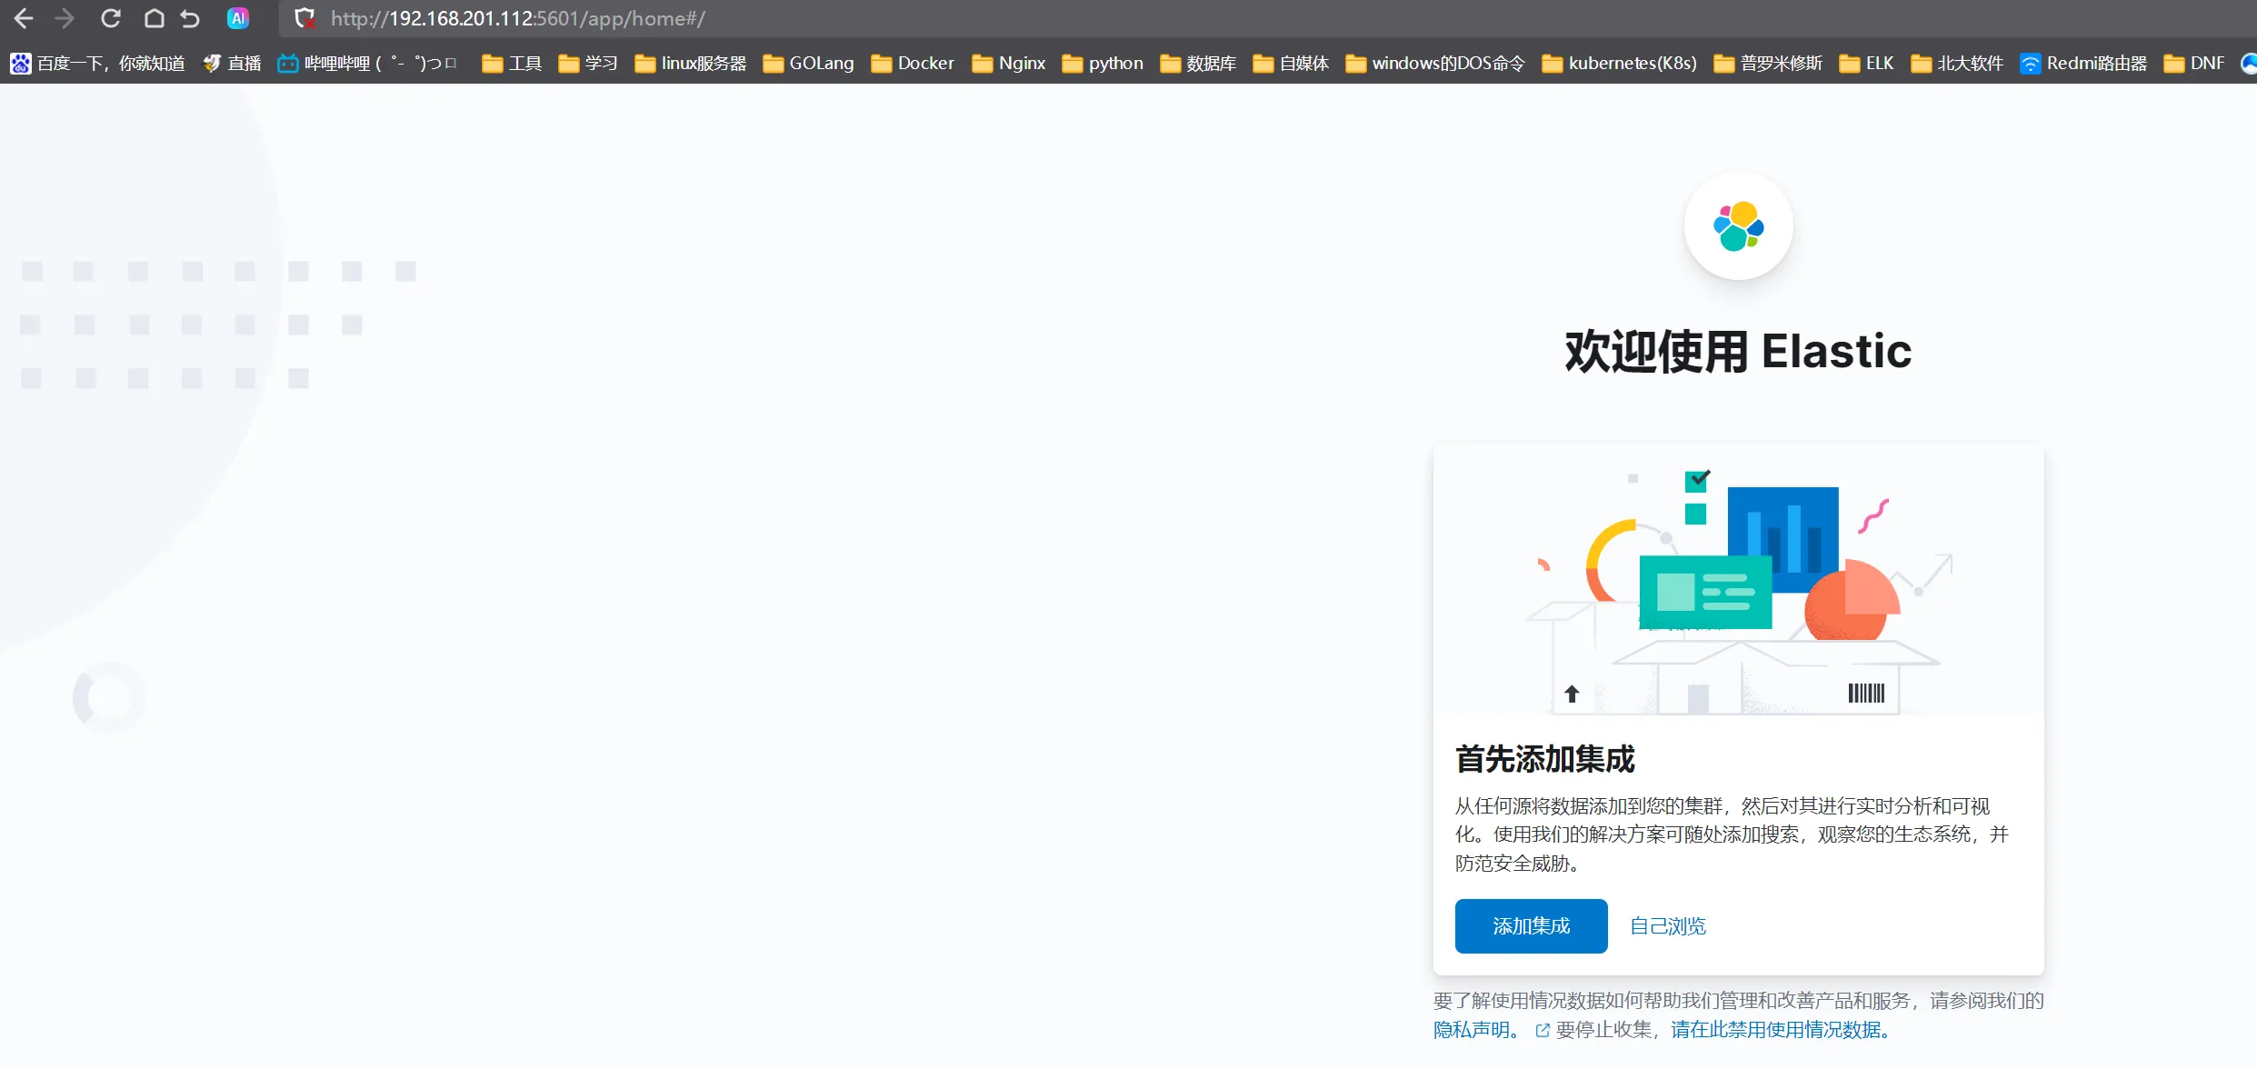Open the linux服务器 bookmark folder
This screenshot has height=1069, width=2257.
pos(690,63)
